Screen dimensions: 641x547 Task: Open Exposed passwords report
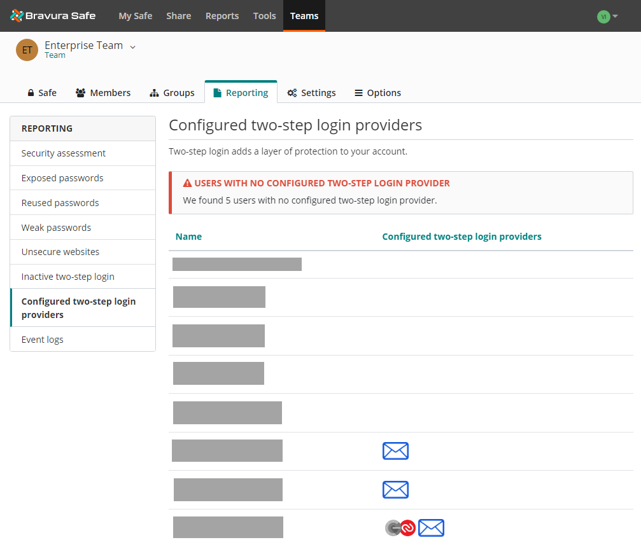click(x=83, y=178)
